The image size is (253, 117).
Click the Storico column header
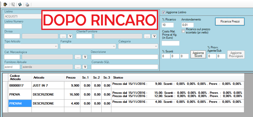(178, 77)
